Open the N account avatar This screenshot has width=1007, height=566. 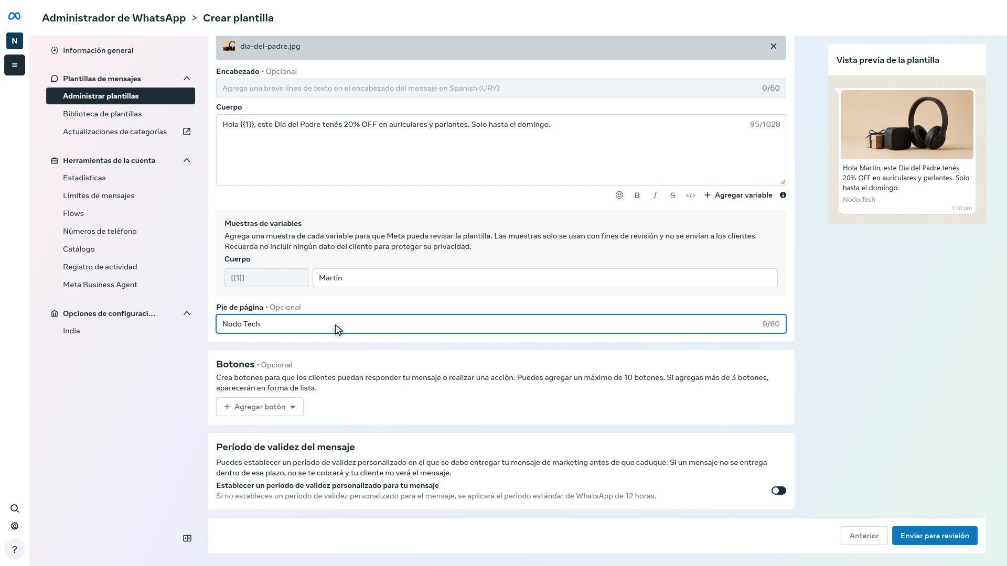(x=15, y=41)
